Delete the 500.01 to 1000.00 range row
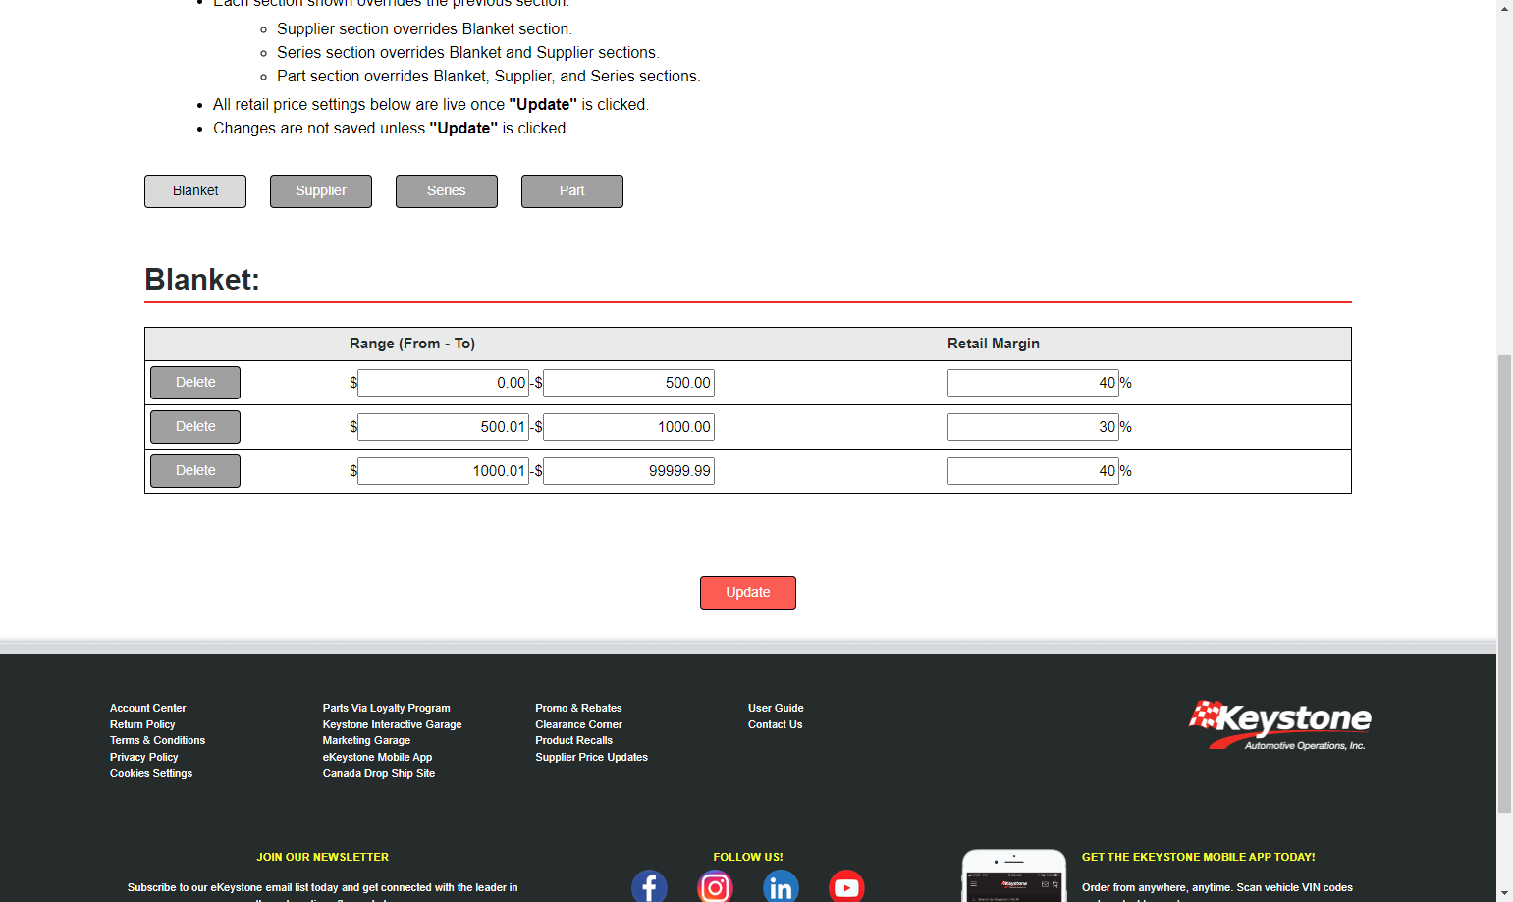 [195, 427]
